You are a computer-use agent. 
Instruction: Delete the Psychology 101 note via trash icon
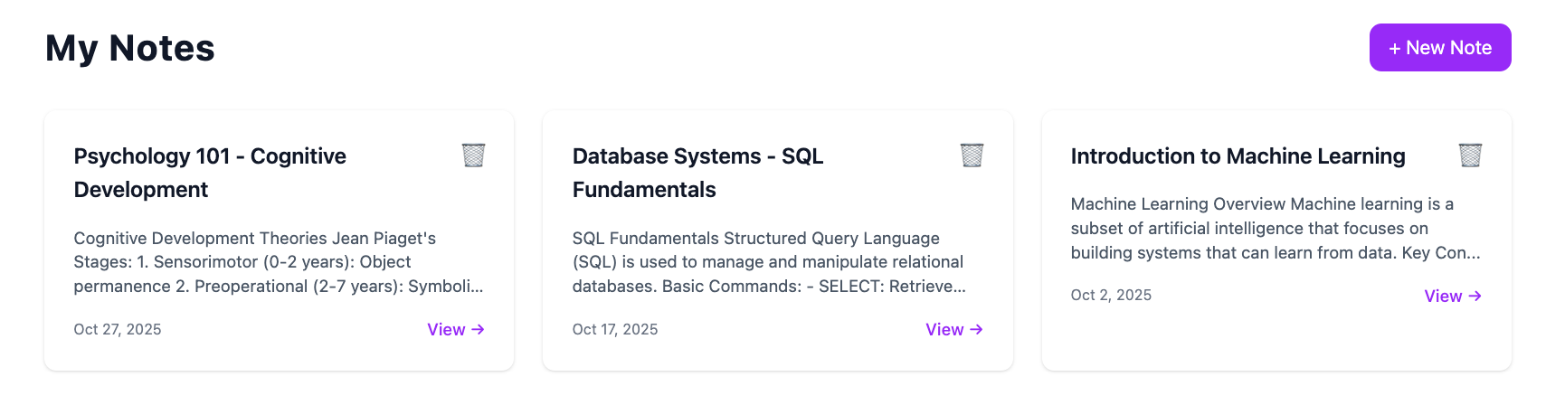click(x=473, y=155)
